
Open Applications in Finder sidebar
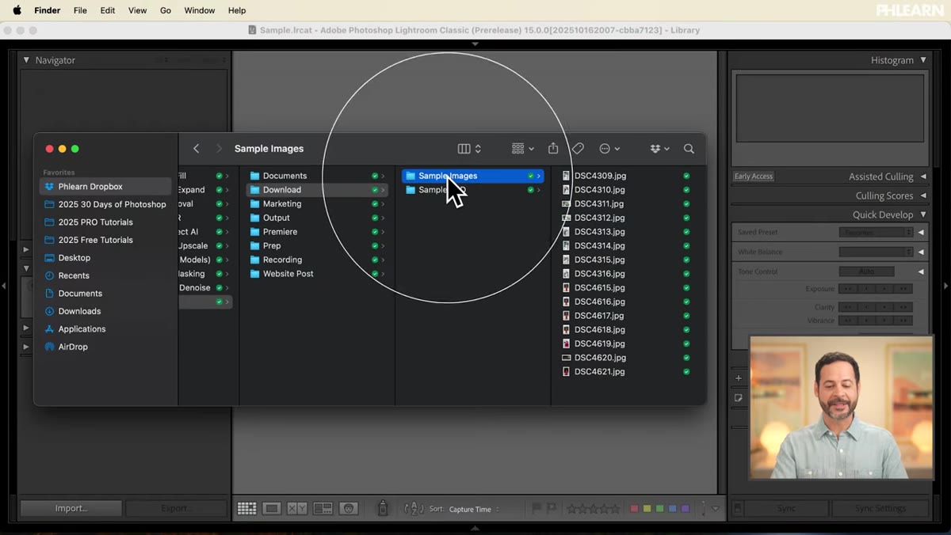pyautogui.click(x=82, y=329)
